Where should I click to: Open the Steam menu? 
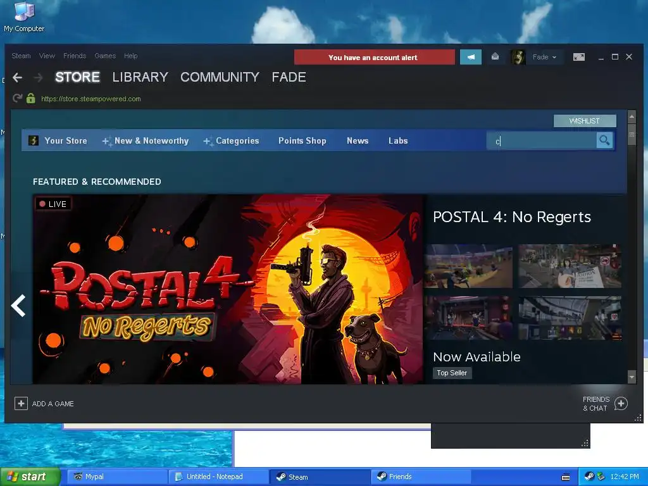click(x=21, y=56)
